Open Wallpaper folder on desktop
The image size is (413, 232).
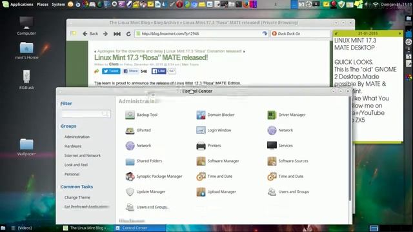(x=26, y=148)
